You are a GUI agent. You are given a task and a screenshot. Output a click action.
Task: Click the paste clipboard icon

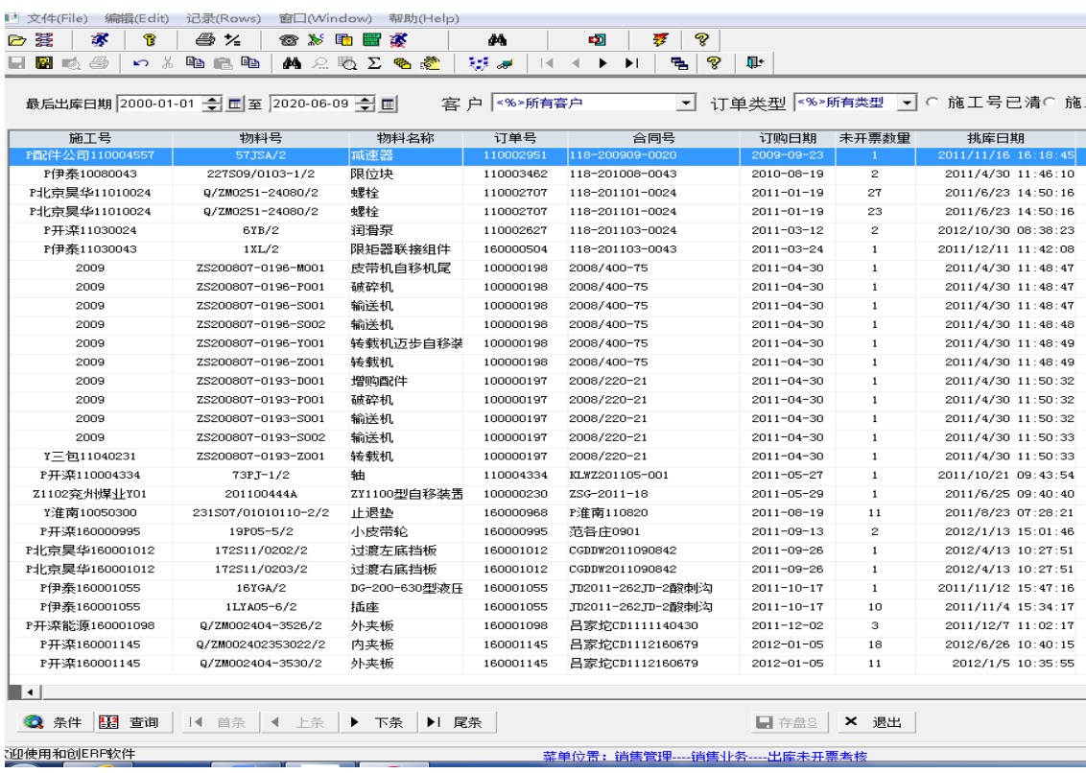click(223, 63)
